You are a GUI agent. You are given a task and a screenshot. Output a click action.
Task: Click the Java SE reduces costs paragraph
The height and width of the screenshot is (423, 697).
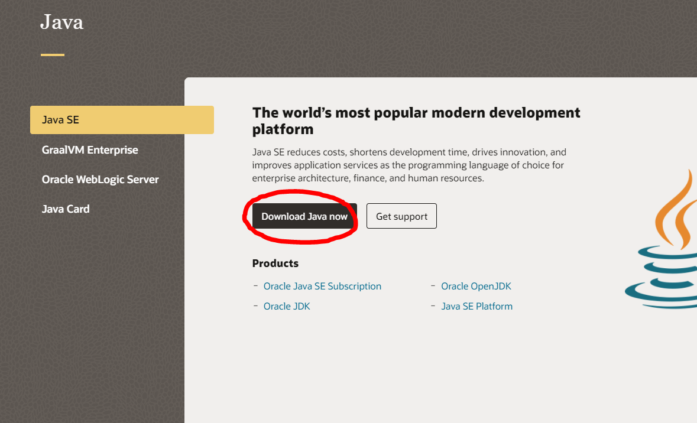(x=409, y=165)
